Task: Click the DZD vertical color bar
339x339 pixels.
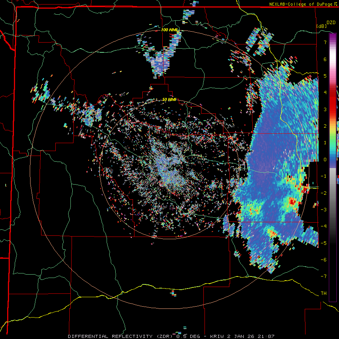Action: pyautogui.click(x=333, y=167)
